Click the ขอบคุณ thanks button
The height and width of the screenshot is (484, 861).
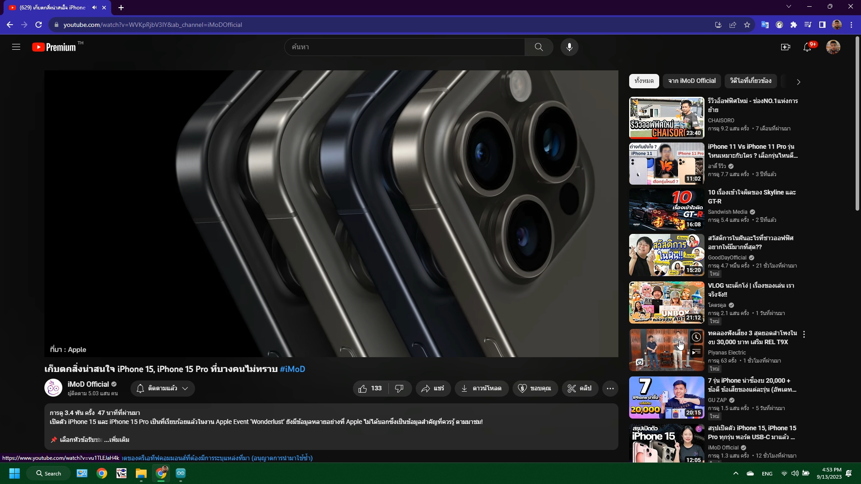[535, 389]
